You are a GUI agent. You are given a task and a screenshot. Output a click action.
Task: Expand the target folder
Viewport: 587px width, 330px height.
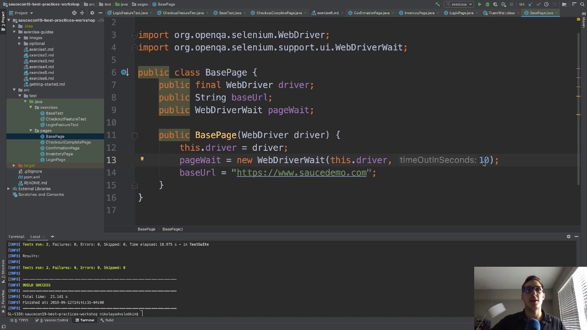[x=14, y=165]
